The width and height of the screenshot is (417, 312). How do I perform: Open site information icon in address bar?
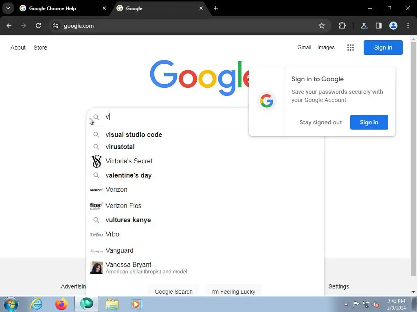pos(55,26)
